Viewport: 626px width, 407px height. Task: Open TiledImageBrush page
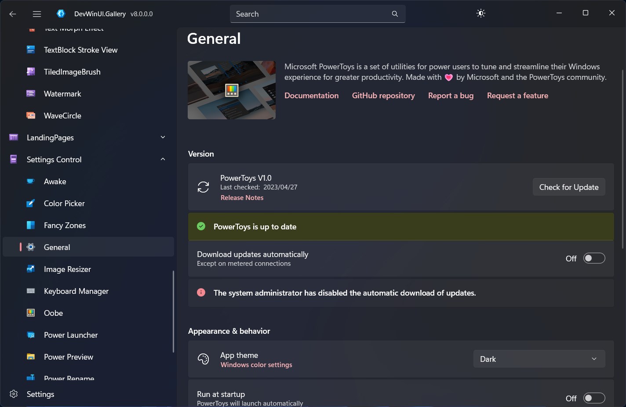coord(88,72)
